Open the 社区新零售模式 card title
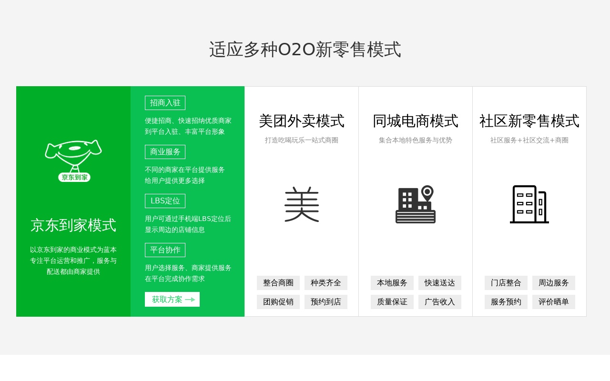 click(529, 121)
